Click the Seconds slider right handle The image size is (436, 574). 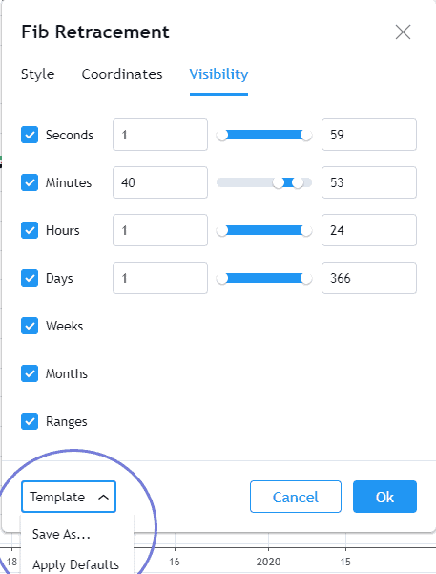pos(306,135)
